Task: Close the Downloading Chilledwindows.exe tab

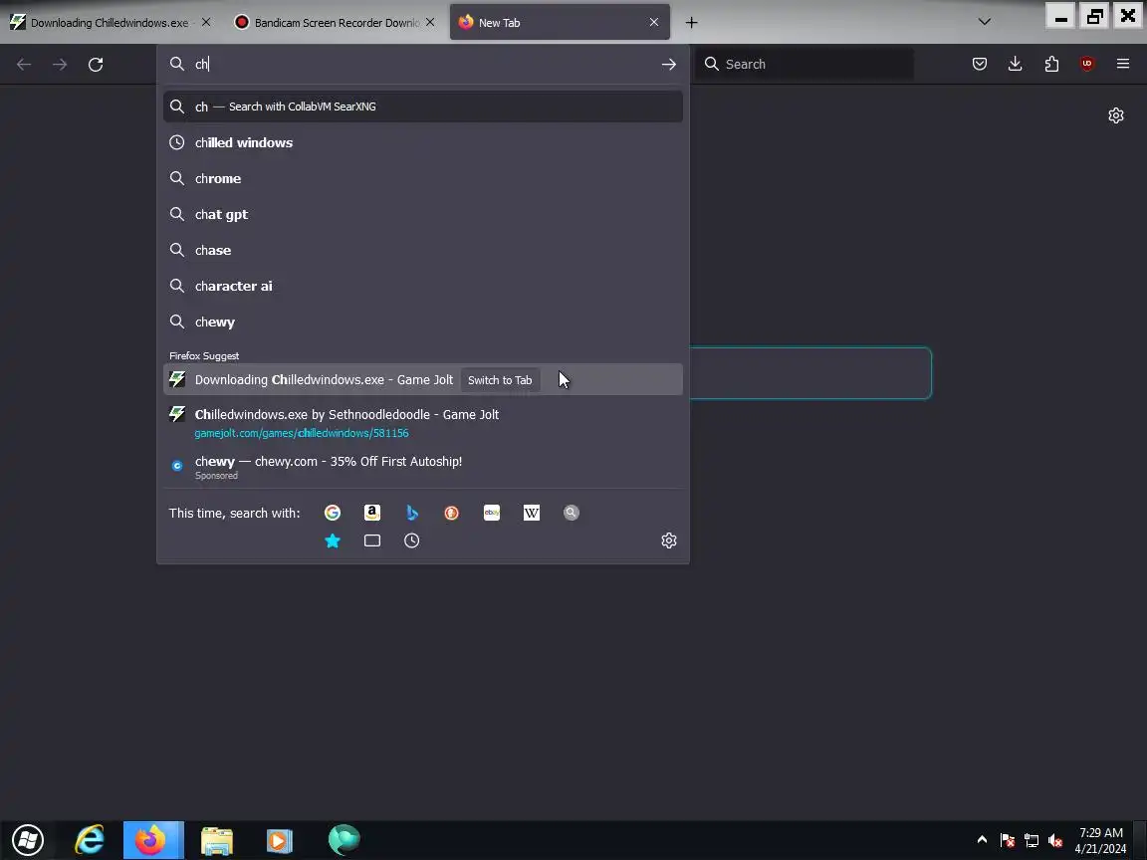Action: (x=206, y=23)
